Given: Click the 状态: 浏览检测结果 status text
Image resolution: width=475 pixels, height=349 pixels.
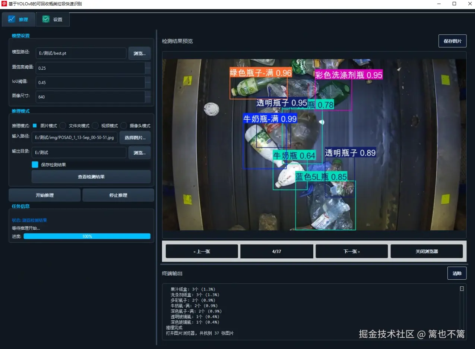Looking at the screenshot, I should pyautogui.click(x=29, y=220).
